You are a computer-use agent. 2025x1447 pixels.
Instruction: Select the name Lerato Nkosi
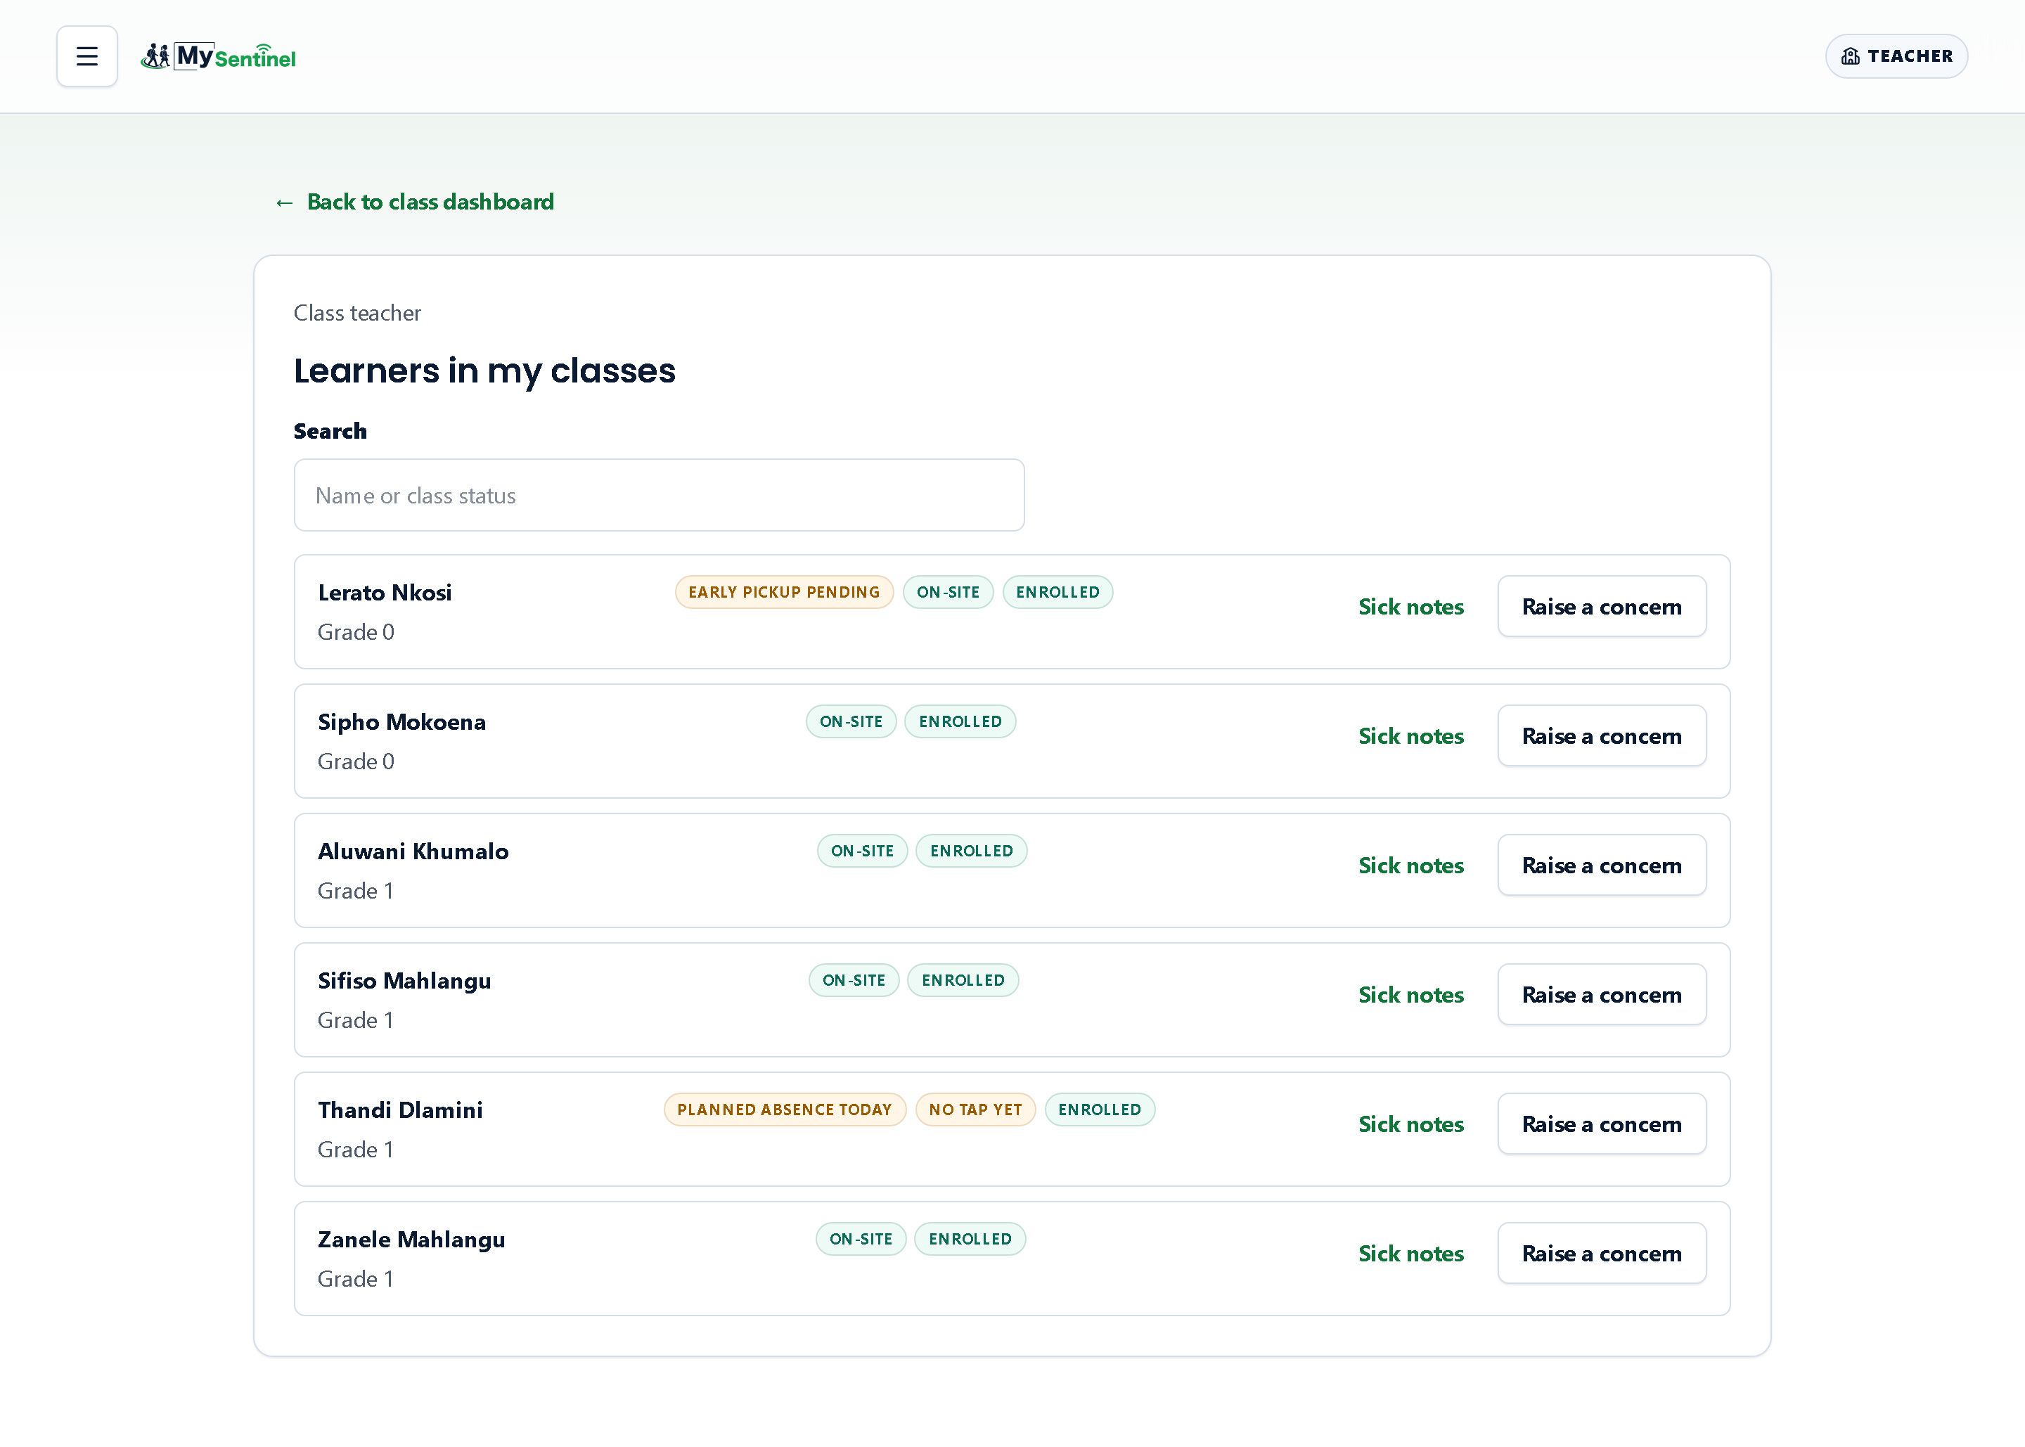pyautogui.click(x=385, y=593)
